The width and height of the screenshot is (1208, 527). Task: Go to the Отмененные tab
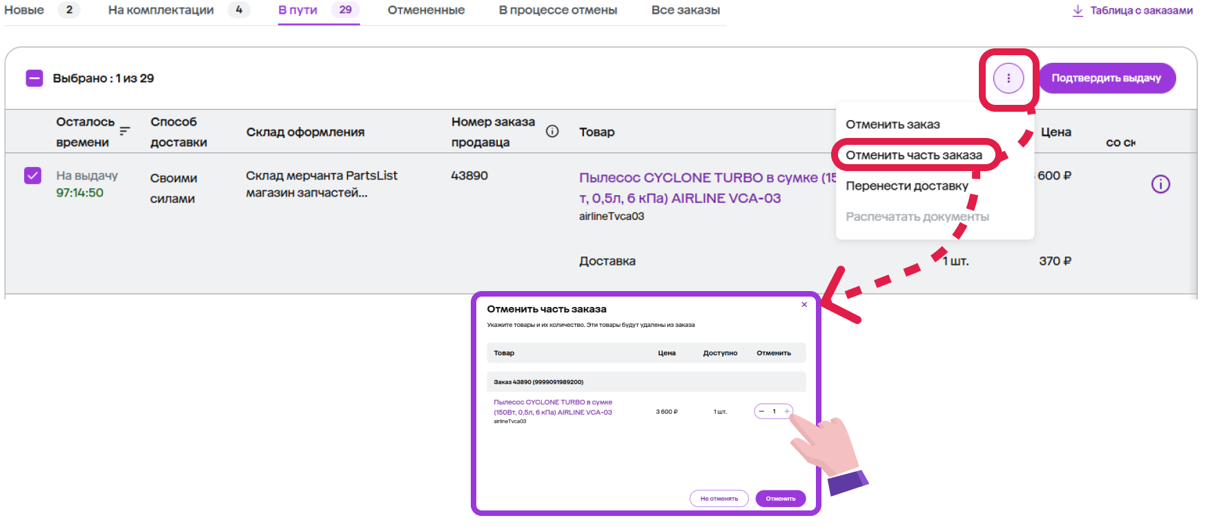[426, 10]
